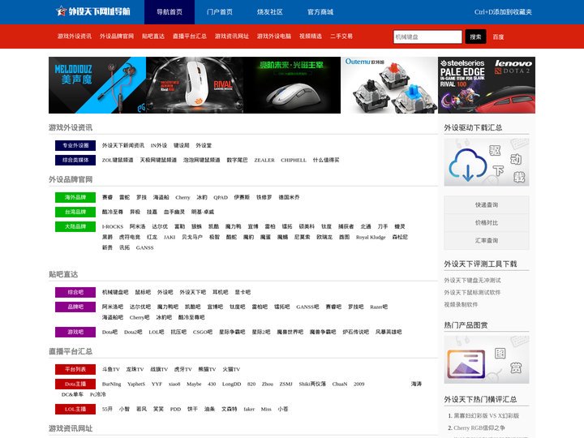The image size is (584, 438).
Task: Open ZOL键鼠频道 link
Action: coord(118,160)
